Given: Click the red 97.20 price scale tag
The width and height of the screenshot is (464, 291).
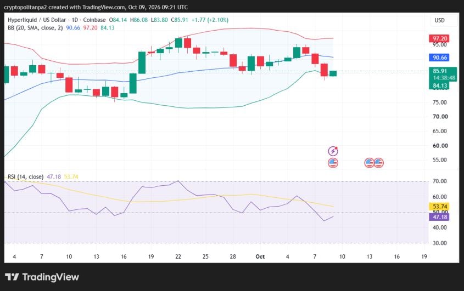Looking at the screenshot, I should [439, 38].
